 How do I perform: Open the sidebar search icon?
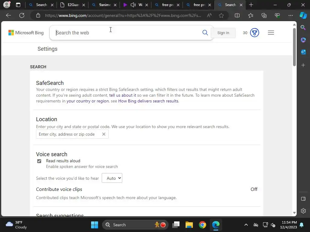tap(303, 27)
